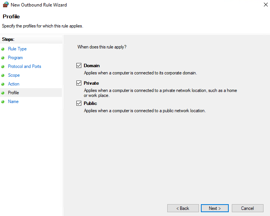
Task: Click the green bullet beside Profile step
Action: click(3, 93)
